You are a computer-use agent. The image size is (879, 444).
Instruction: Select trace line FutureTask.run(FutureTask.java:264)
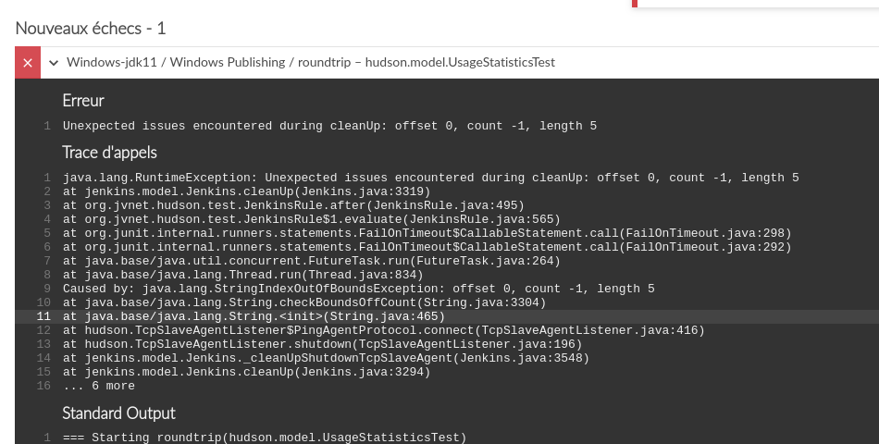coord(312,261)
